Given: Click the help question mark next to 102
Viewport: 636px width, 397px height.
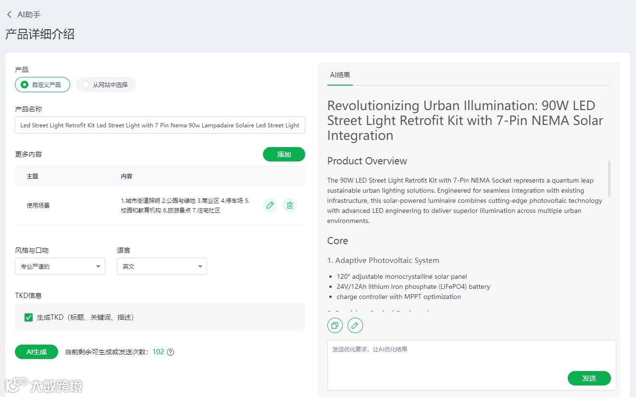Looking at the screenshot, I should 170,352.
